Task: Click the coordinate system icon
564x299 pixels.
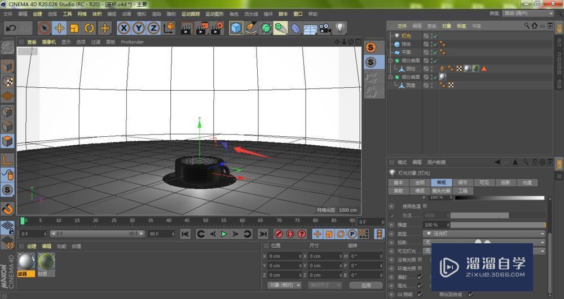Action: 169,28
